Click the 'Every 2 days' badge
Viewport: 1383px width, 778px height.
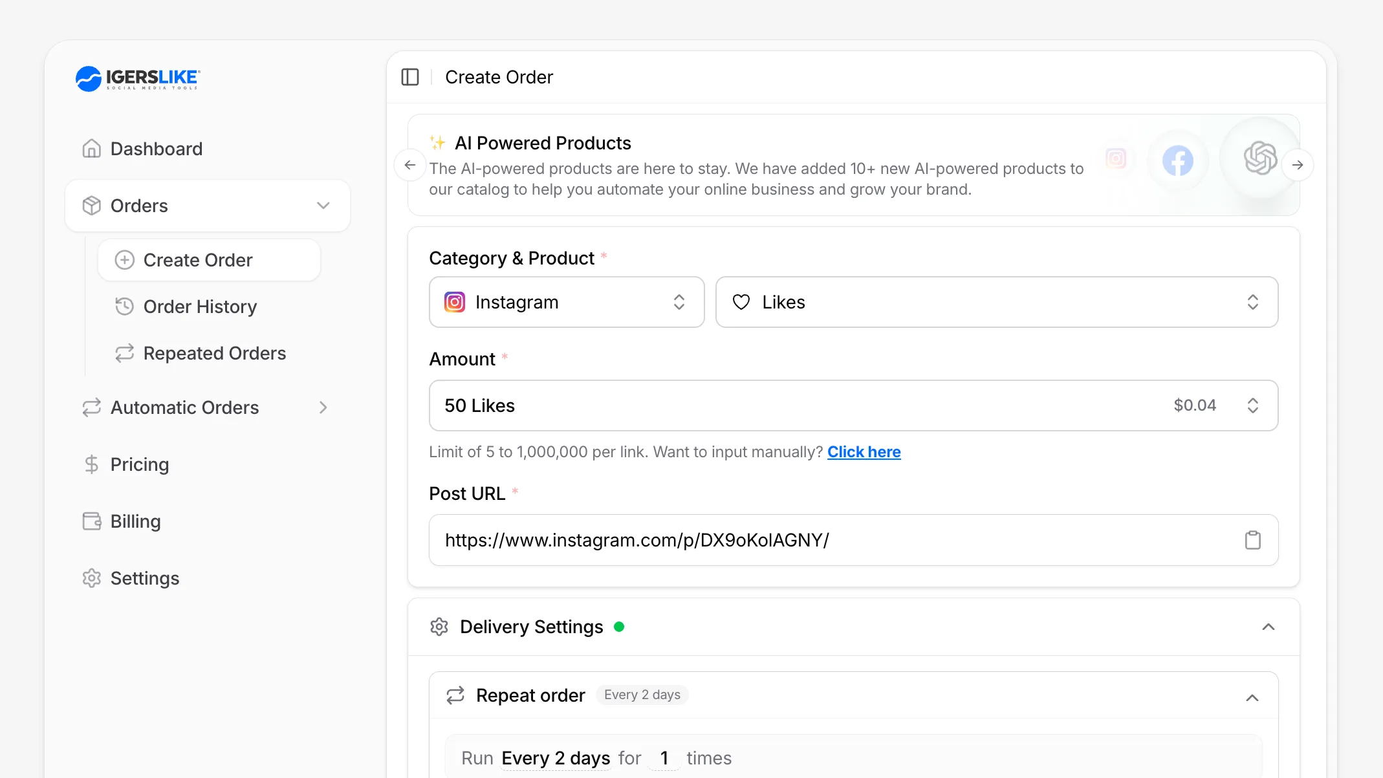point(642,695)
